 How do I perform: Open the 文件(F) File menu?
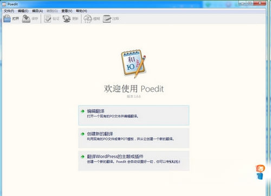[x=9, y=11]
